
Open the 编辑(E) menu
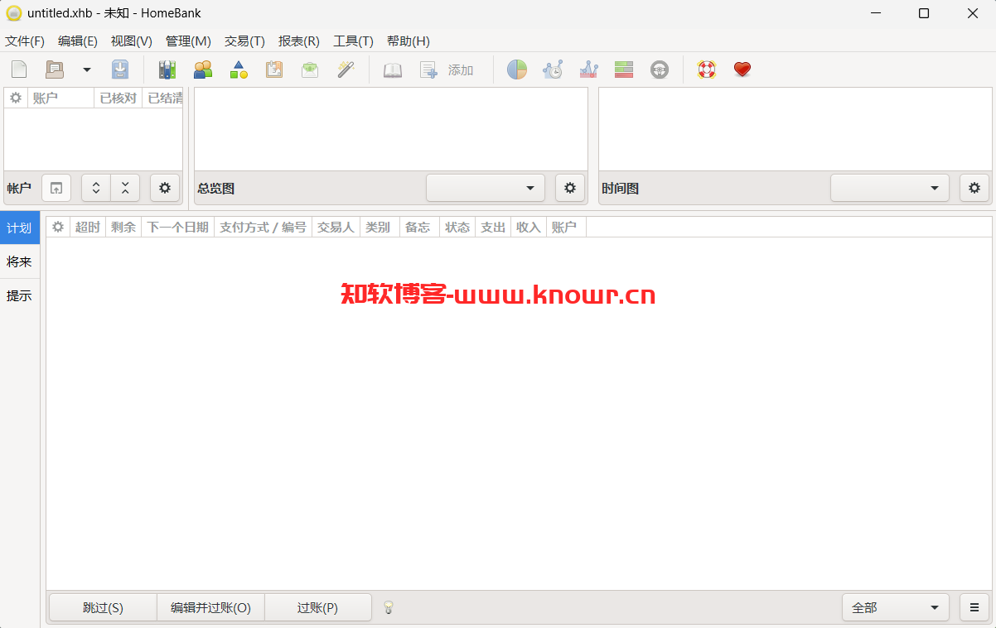(x=78, y=41)
